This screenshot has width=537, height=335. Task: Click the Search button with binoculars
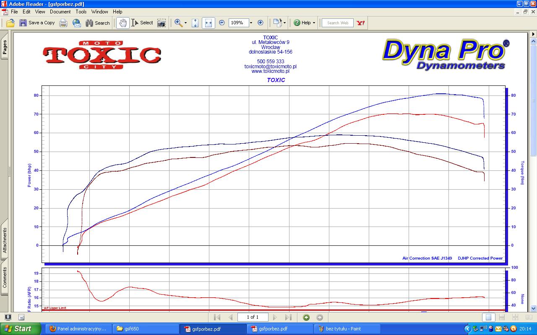pyautogui.click(x=98, y=23)
